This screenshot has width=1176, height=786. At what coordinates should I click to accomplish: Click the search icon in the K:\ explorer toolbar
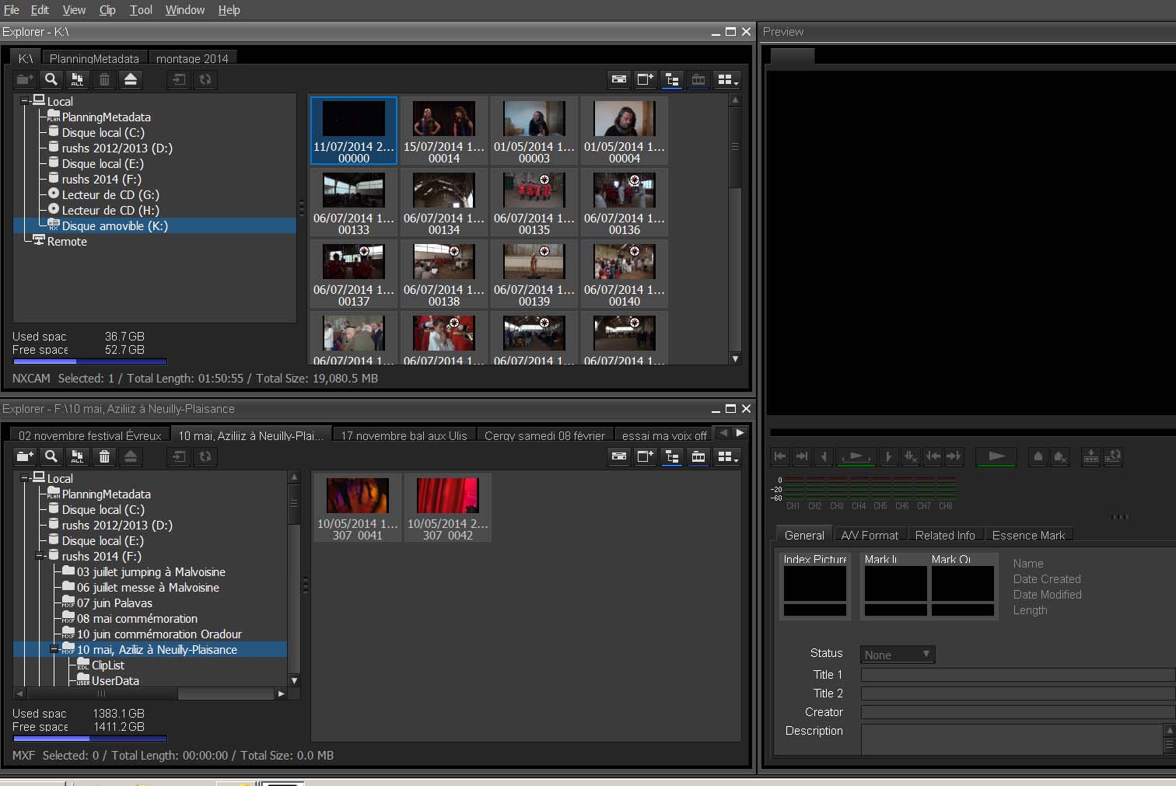pyautogui.click(x=51, y=79)
